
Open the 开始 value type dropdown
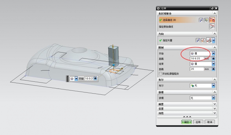pyautogui.click(x=213, y=54)
